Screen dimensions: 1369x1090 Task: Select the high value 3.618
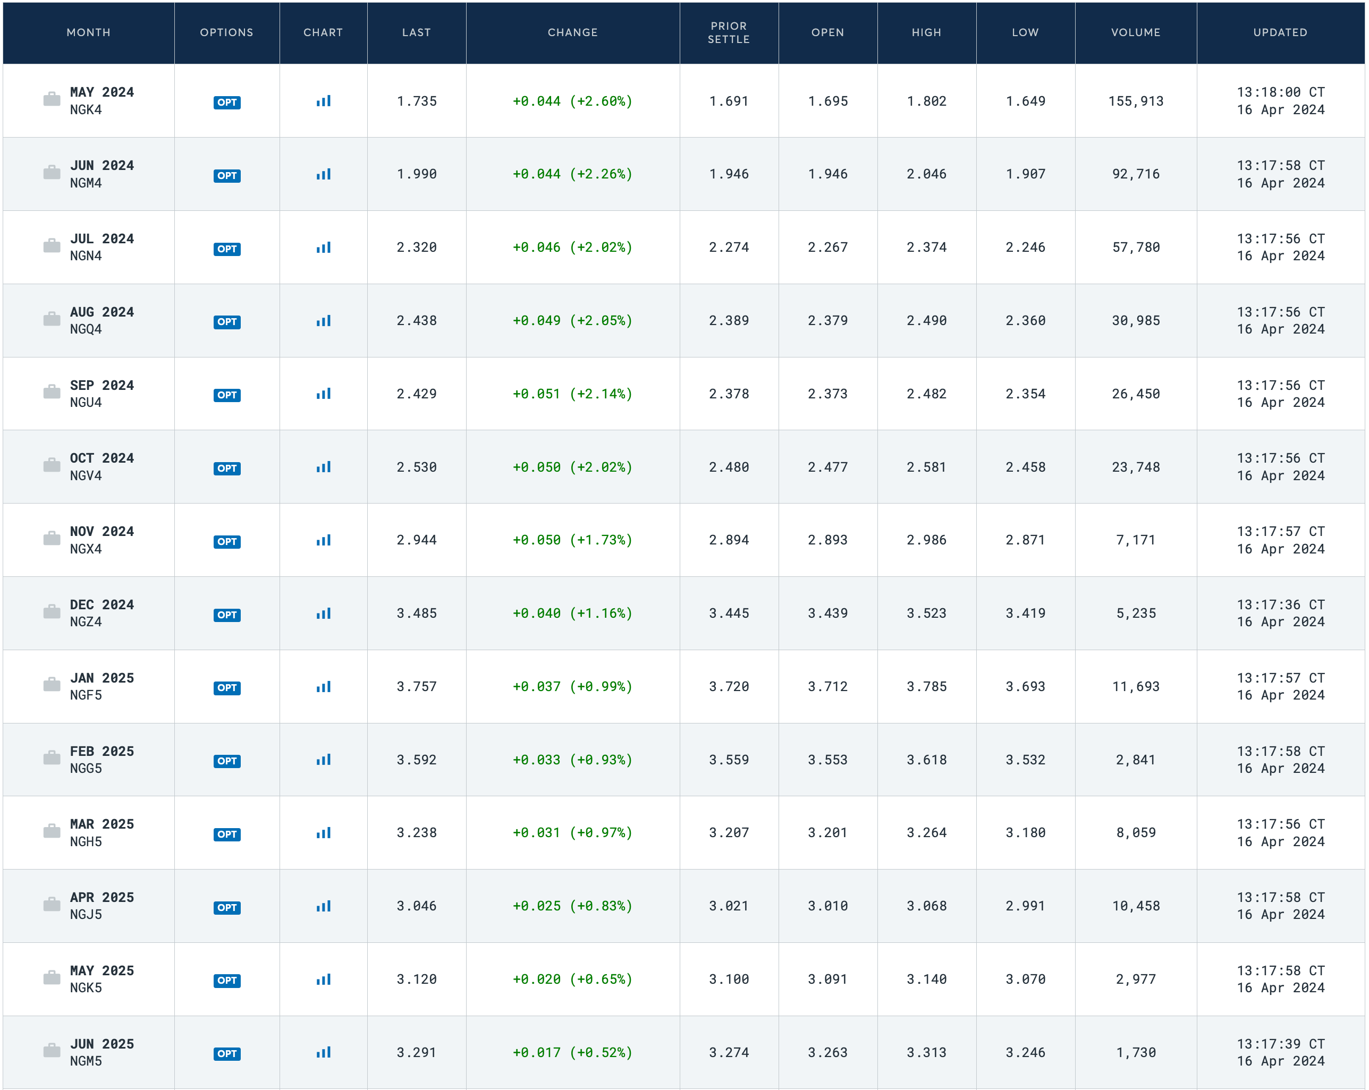[x=927, y=759]
